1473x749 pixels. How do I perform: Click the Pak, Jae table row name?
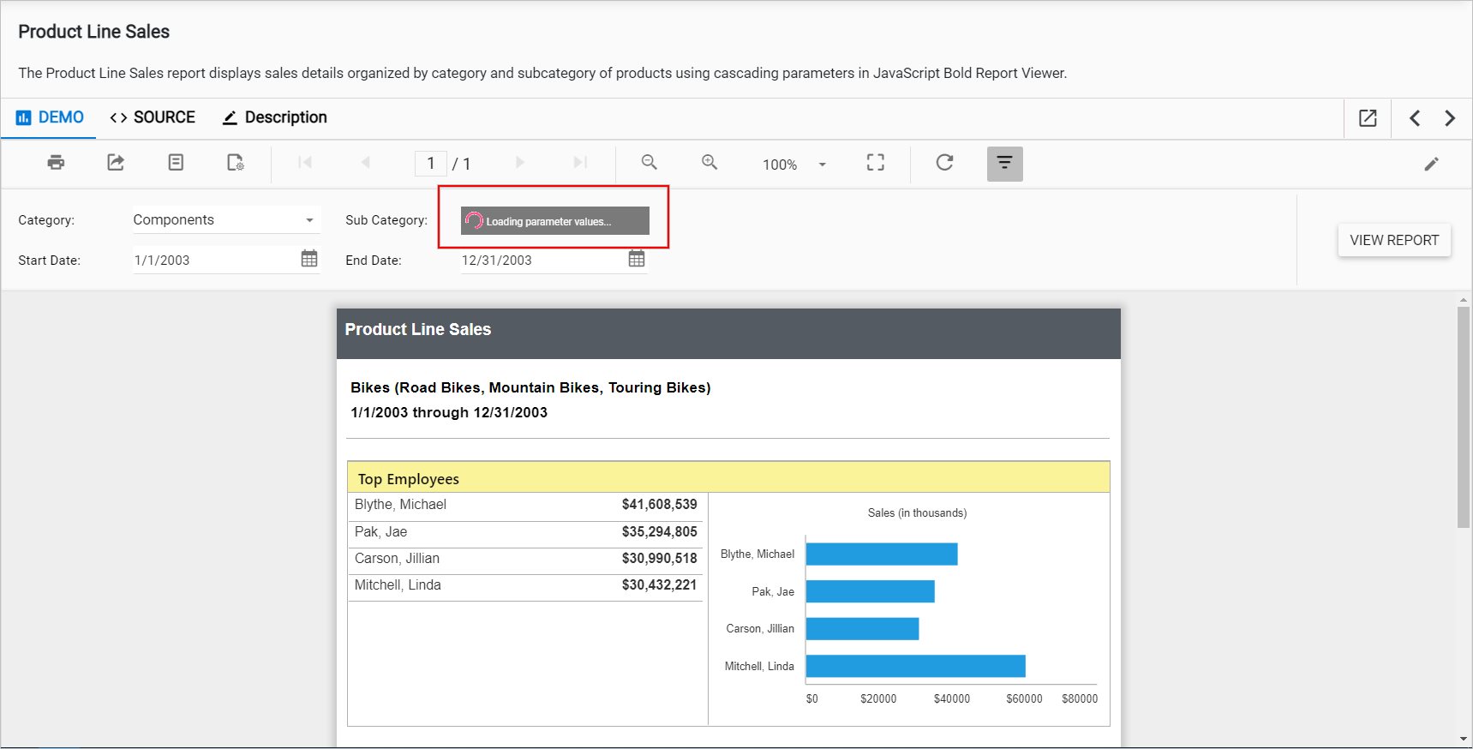[380, 532]
